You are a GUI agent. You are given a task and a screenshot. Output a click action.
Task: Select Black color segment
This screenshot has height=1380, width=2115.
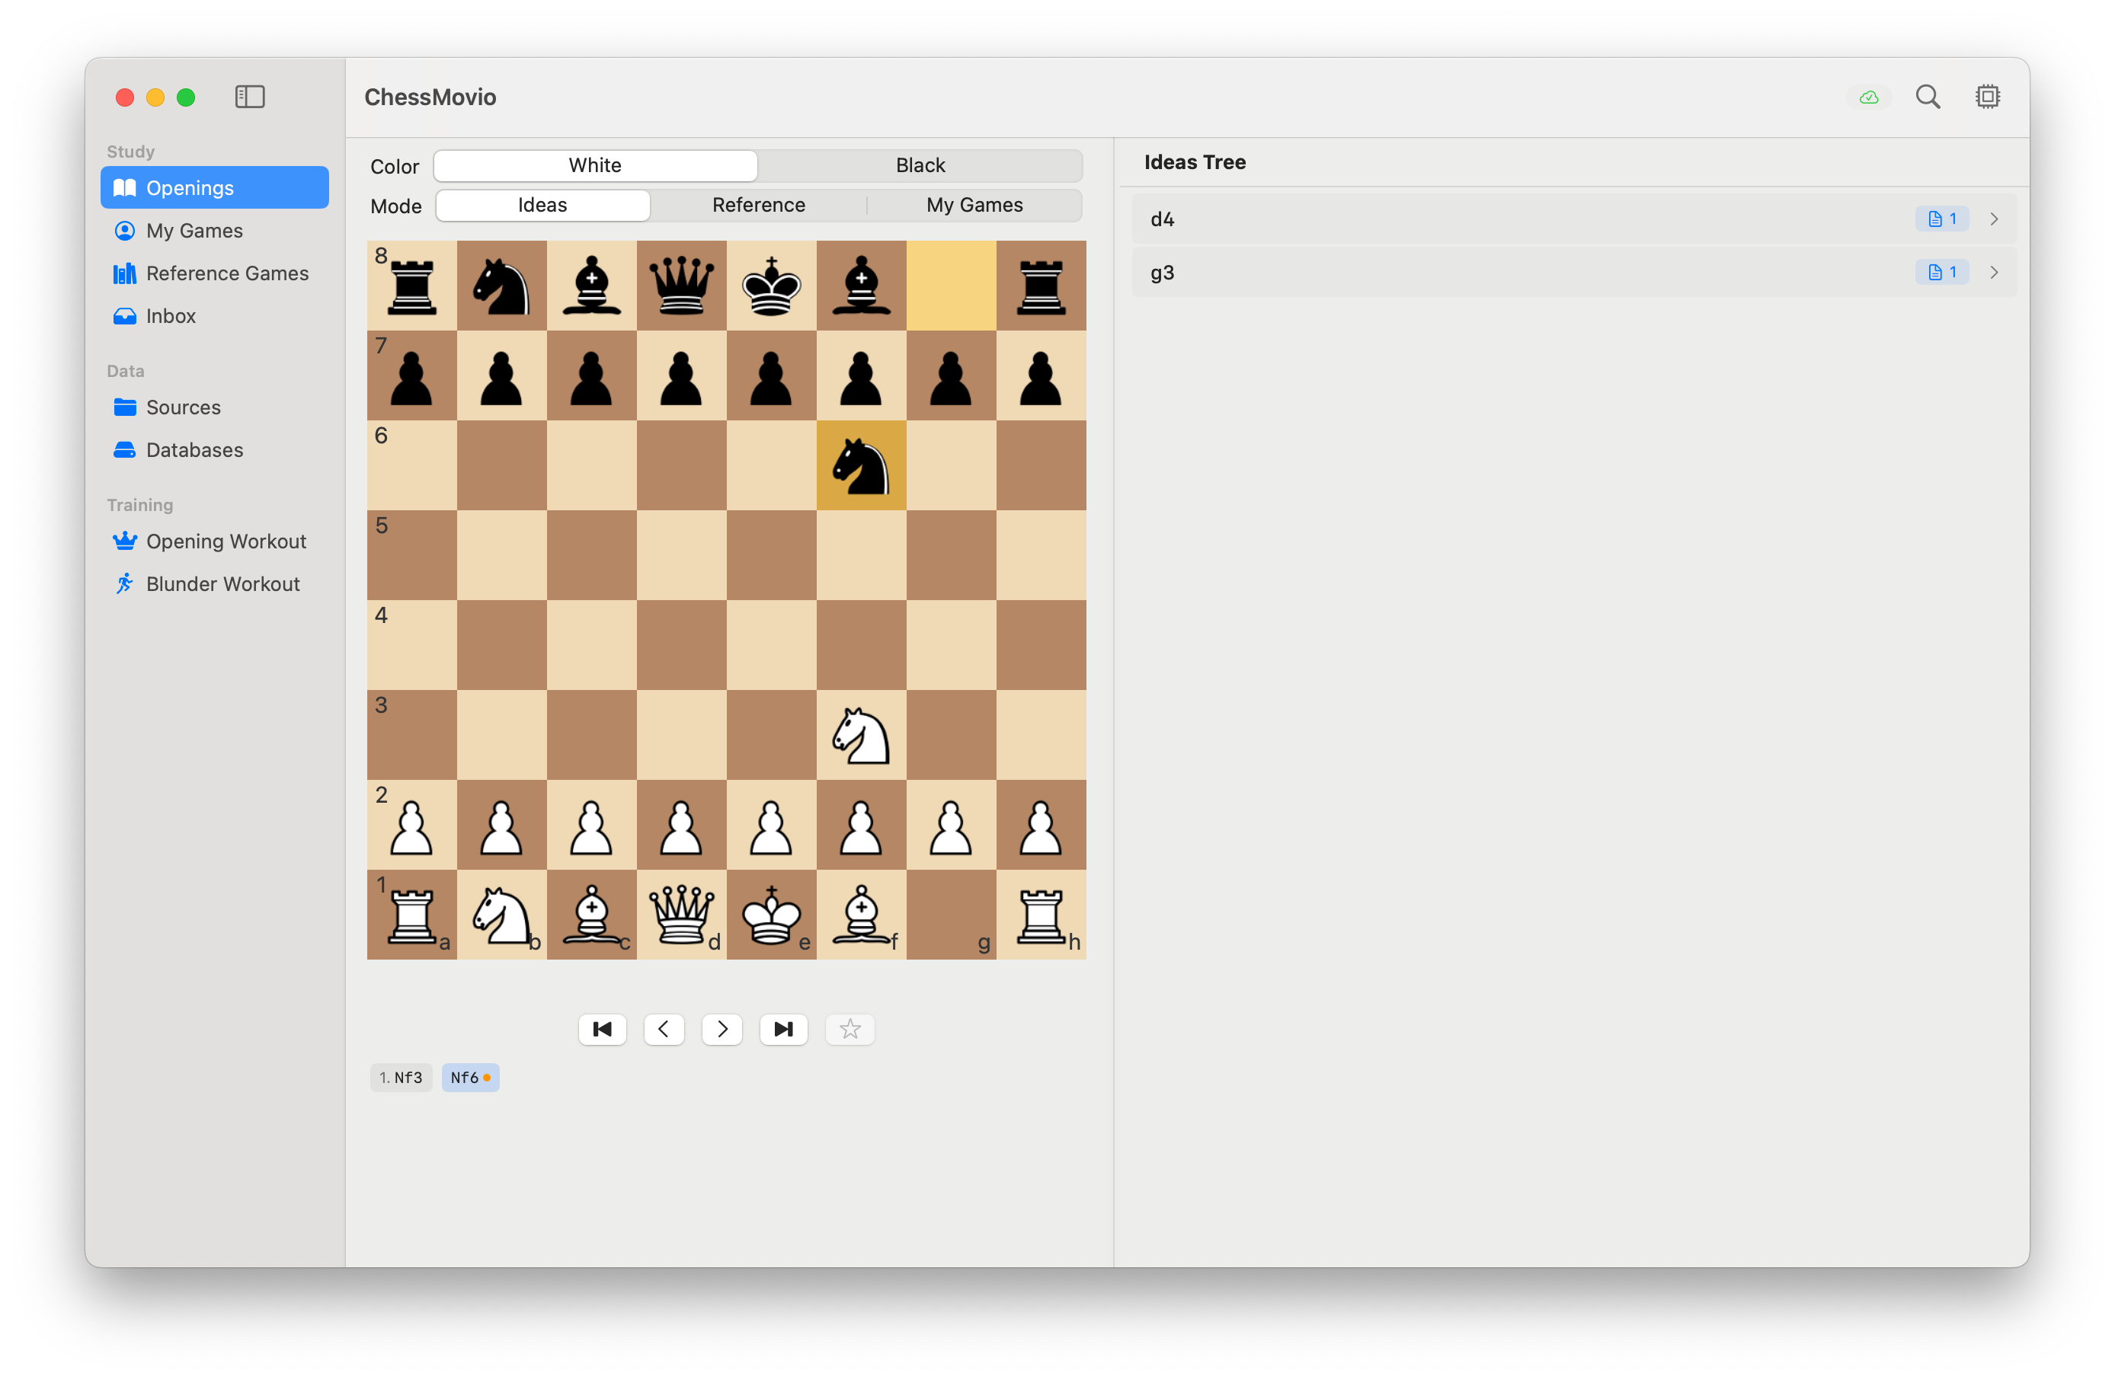(x=920, y=165)
